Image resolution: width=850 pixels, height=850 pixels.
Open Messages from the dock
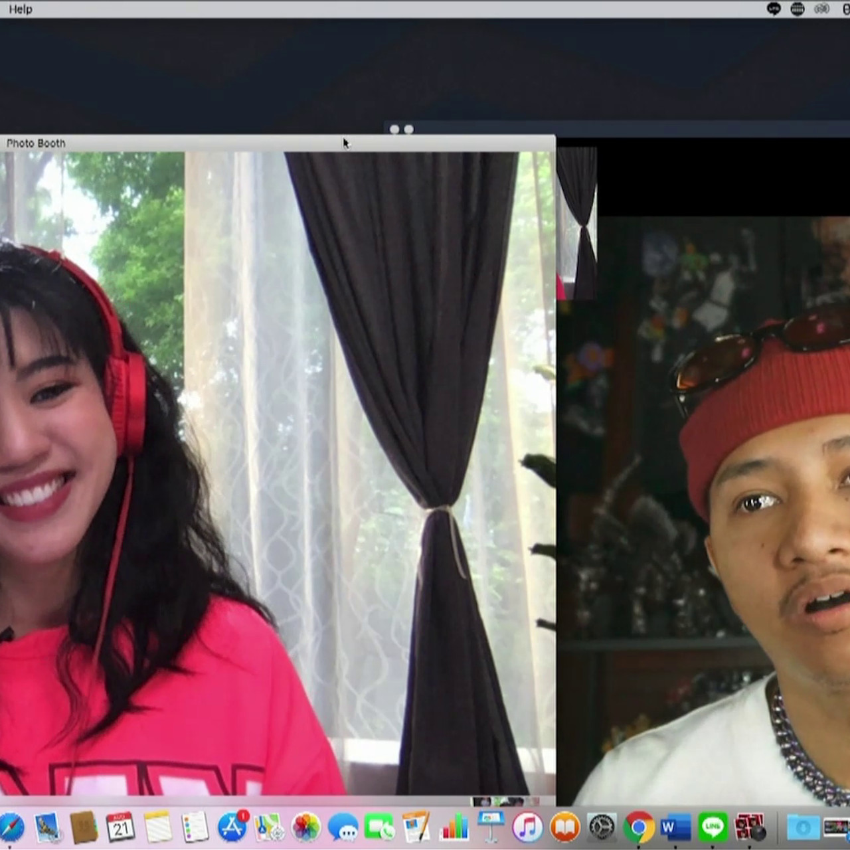(x=343, y=827)
